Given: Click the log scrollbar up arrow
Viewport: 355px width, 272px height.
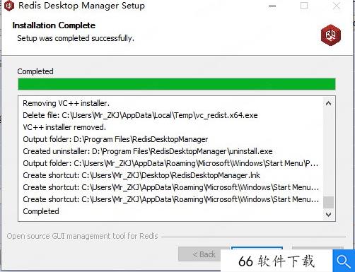Looking at the screenshot, I should tap(328, 103).
